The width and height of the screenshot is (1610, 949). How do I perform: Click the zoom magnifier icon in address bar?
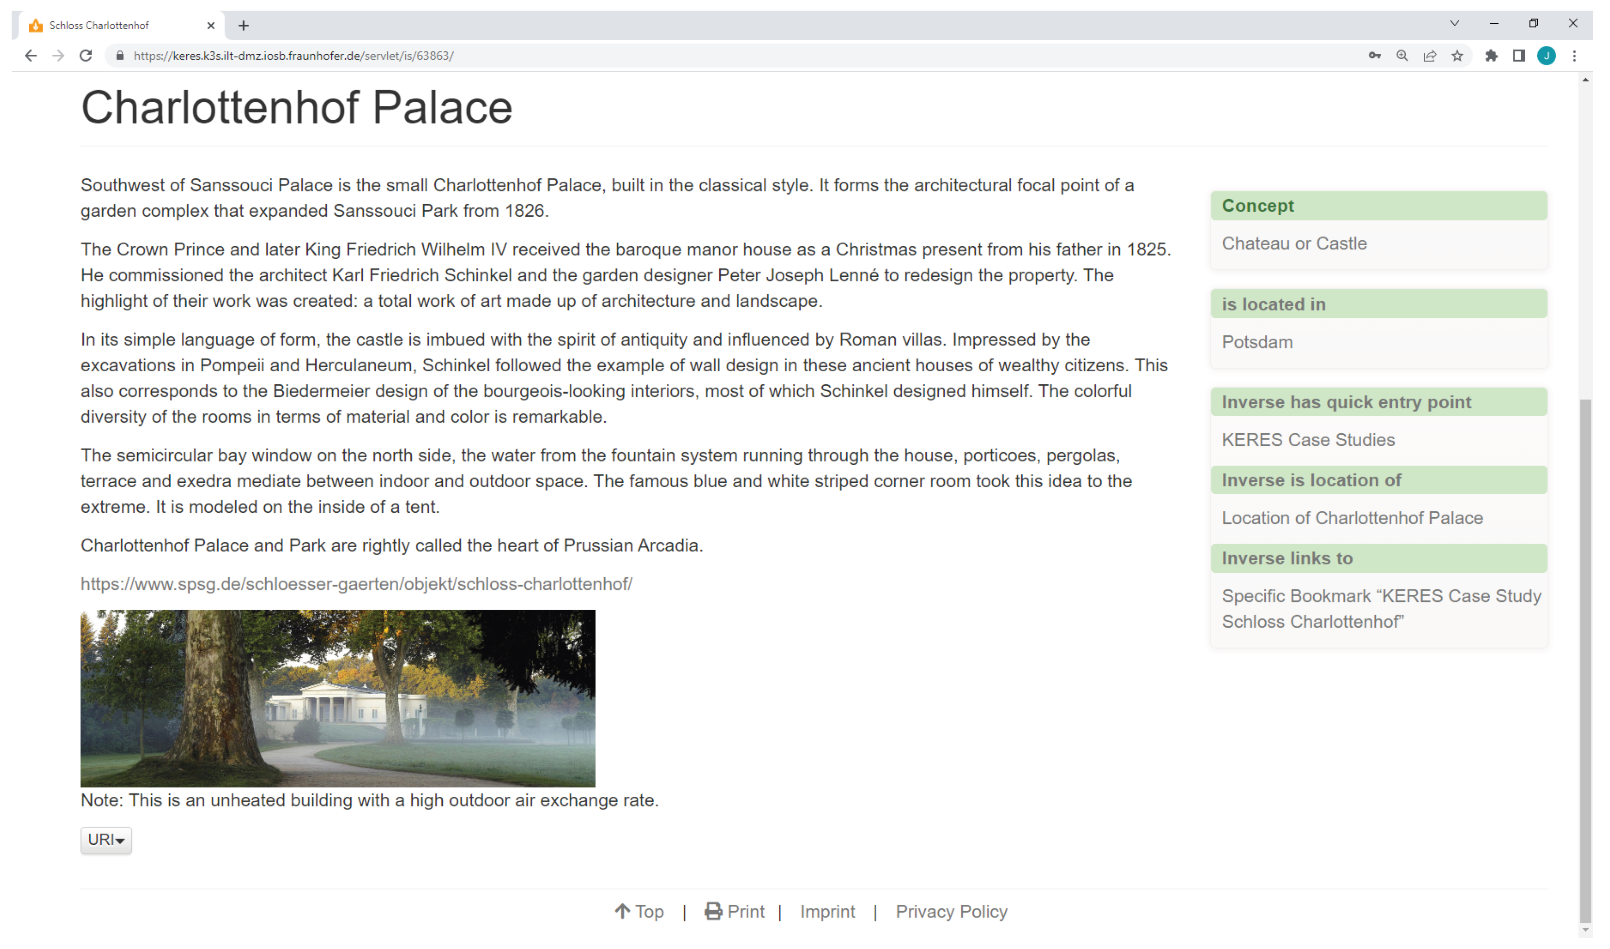(x=1401, y=56)
